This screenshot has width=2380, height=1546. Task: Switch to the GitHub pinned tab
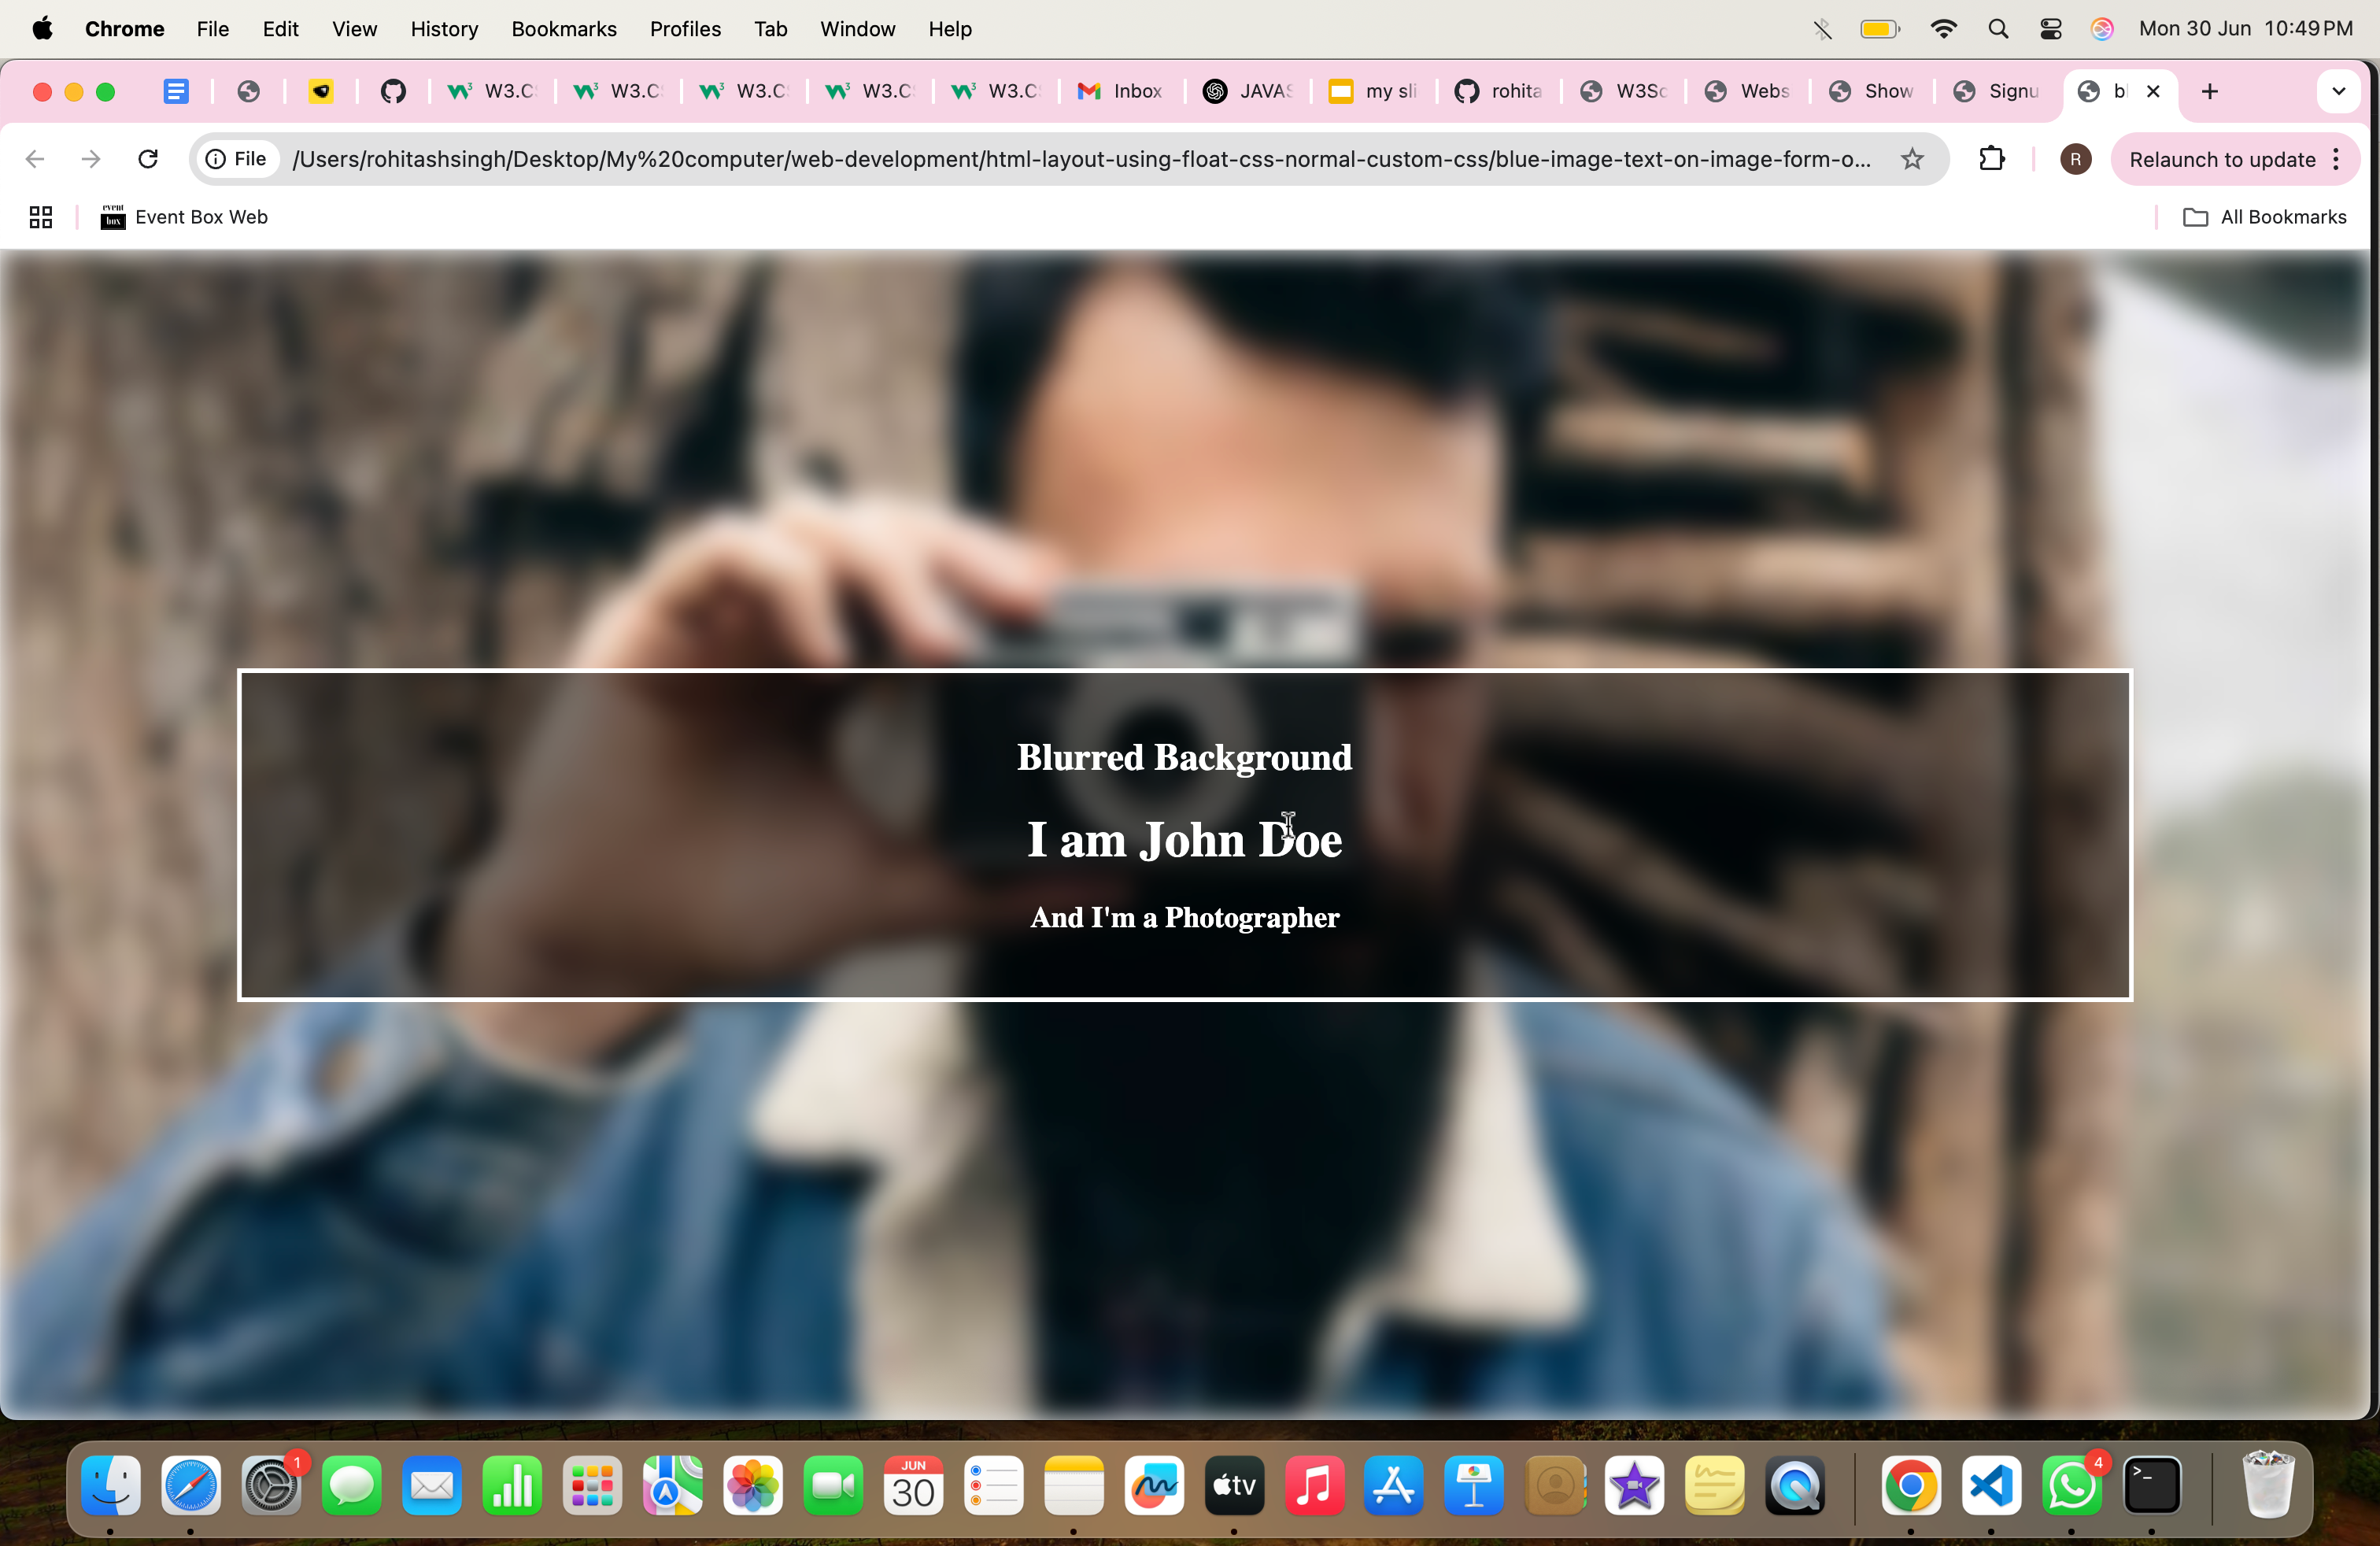click(x=393, y=91)
